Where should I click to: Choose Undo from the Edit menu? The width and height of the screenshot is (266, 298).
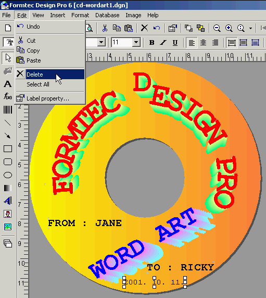pos(50,27)
